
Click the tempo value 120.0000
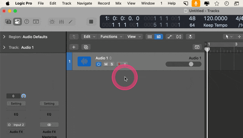215,19
